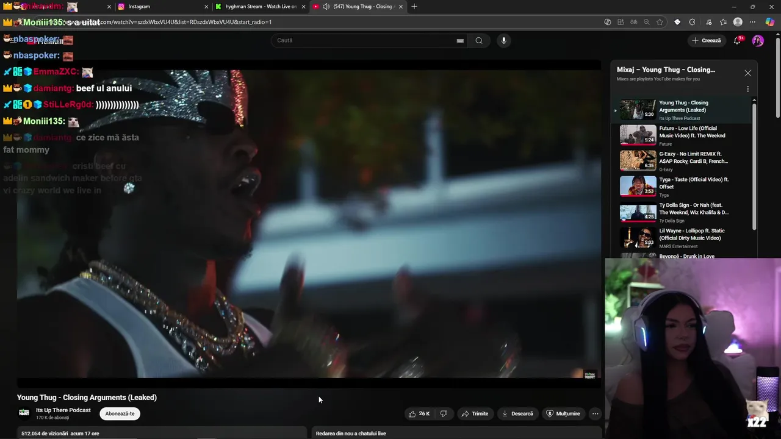Open the browser profile avatar

[738, 22]
